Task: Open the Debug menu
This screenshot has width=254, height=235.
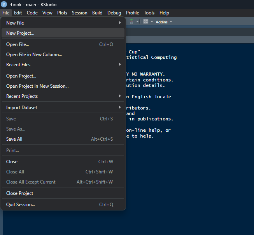Action: tap(114, 13)
